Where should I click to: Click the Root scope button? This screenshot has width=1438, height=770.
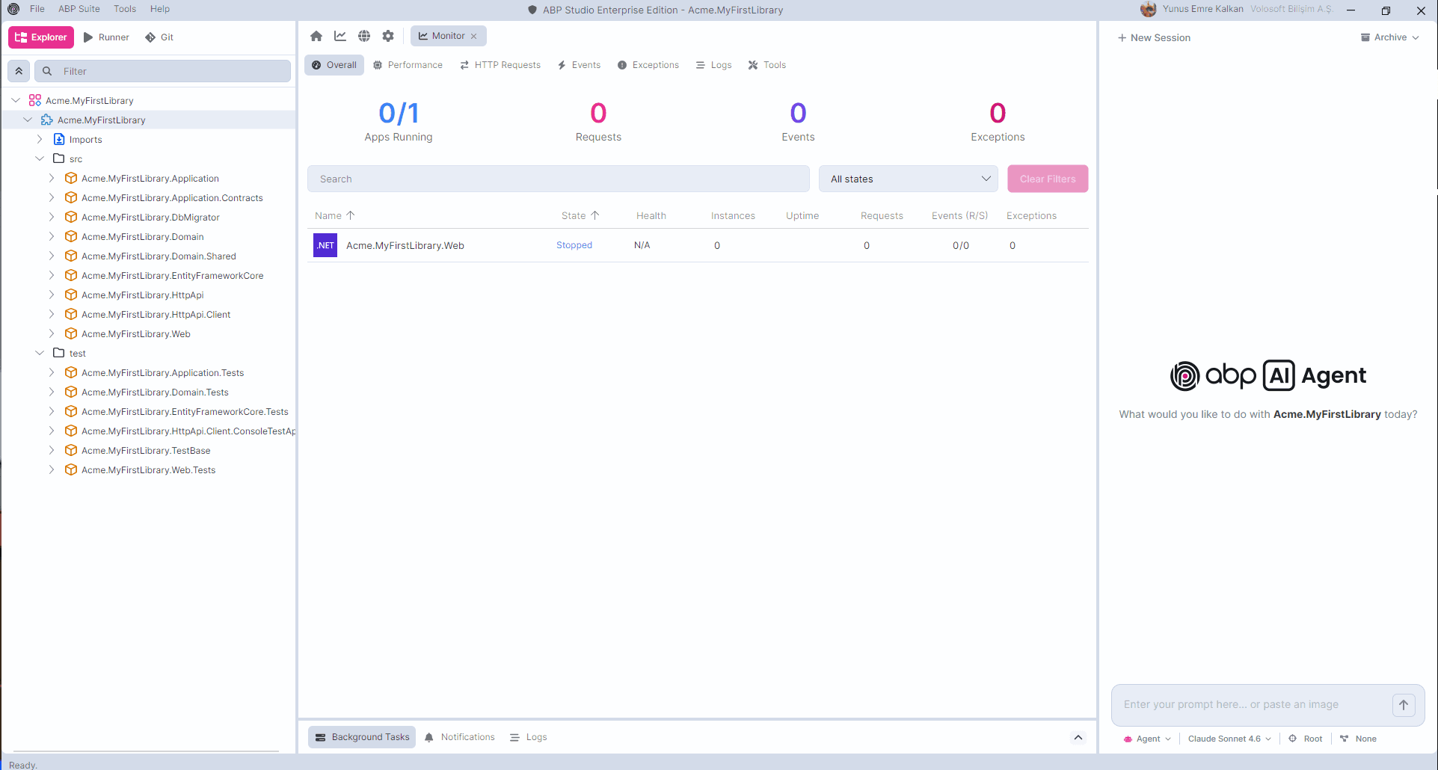click(x=1306, y=739)
